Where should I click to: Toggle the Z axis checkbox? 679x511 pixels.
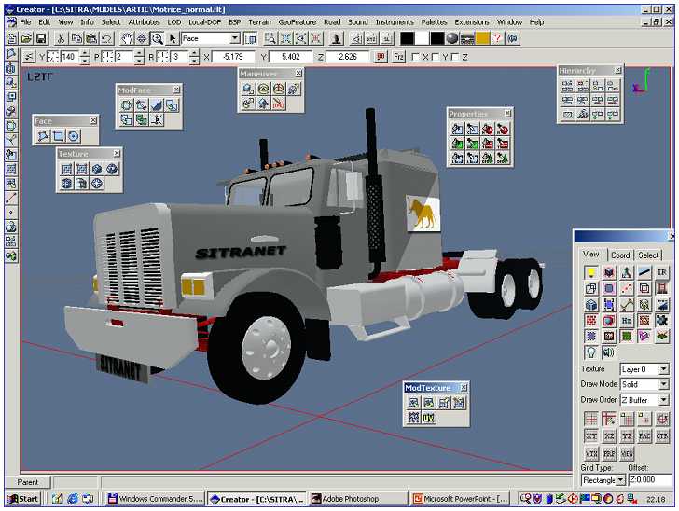(x=455, y=57)
